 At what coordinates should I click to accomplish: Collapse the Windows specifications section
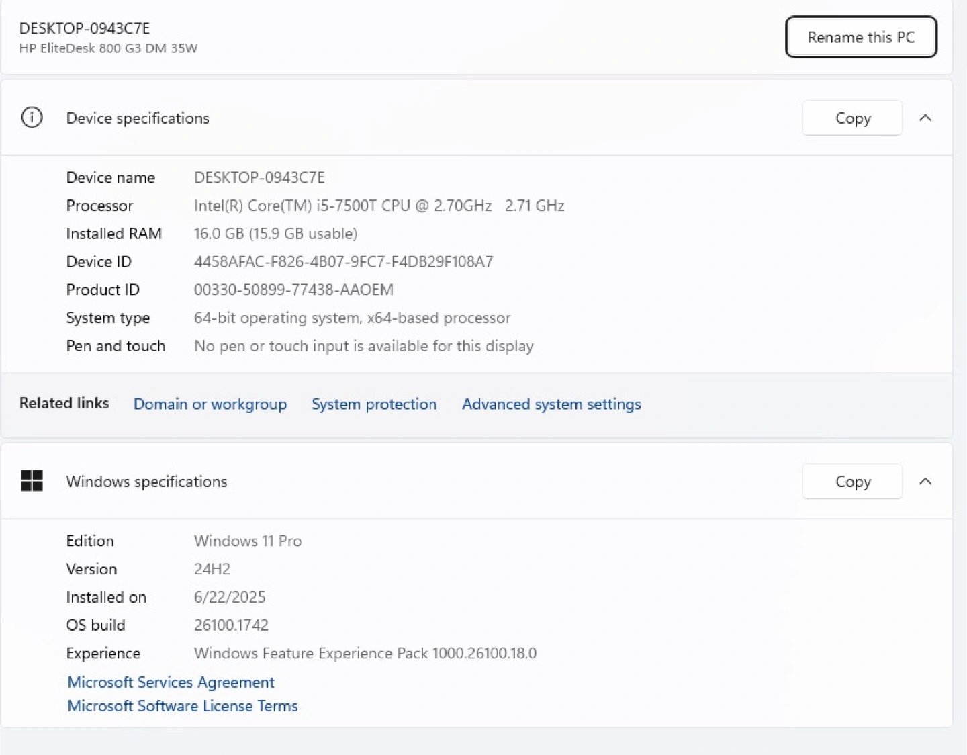click(x=925, y=482)
